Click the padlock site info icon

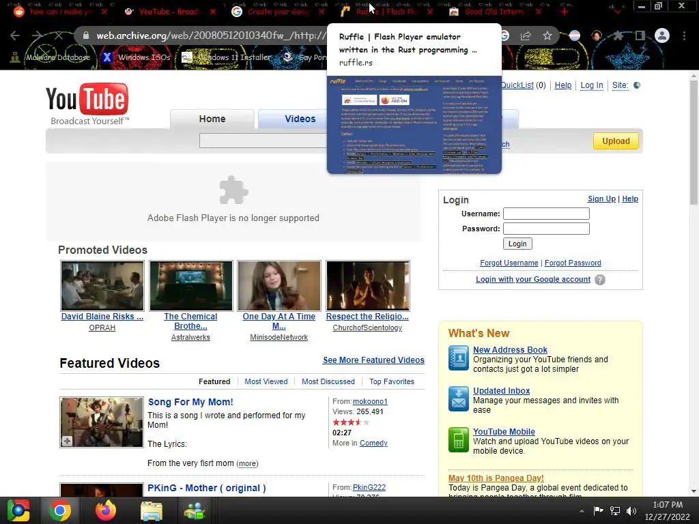[86, 35]
